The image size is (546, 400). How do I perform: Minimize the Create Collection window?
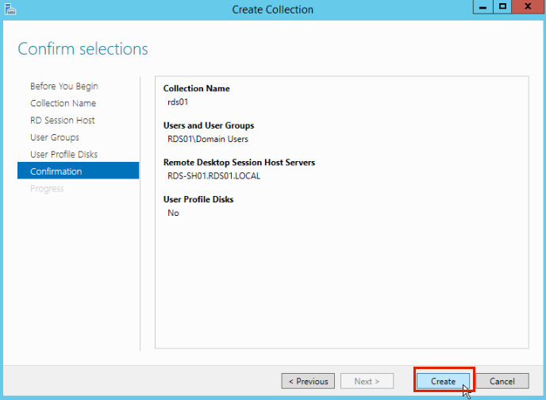(x=483, y=6)
